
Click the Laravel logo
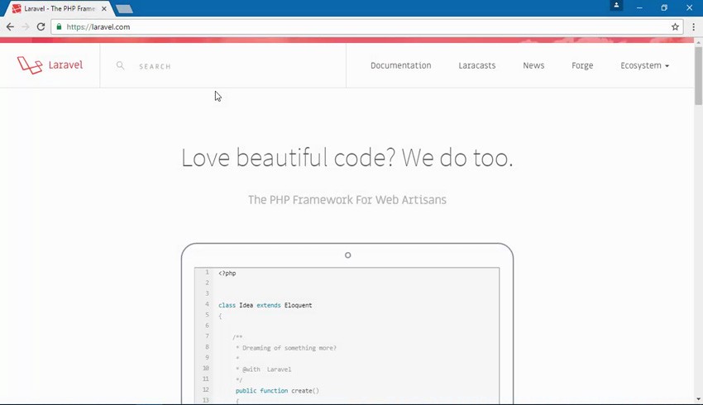[x=50, y=65]
